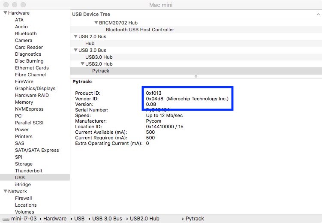Select the highlighted USB sidebar item

point(35,178)
